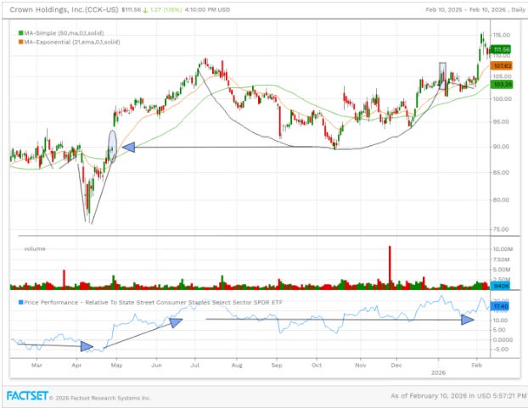
Task: Click the May label on time axis
Action: [116, 366]
